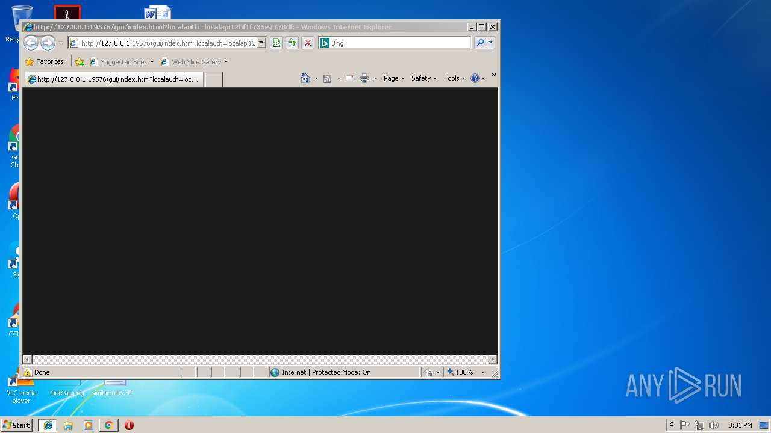This screenshot has width=771, height=433.
Task: Click the magnifier search button
Action: pyautogui.click(x=480, y=43)
